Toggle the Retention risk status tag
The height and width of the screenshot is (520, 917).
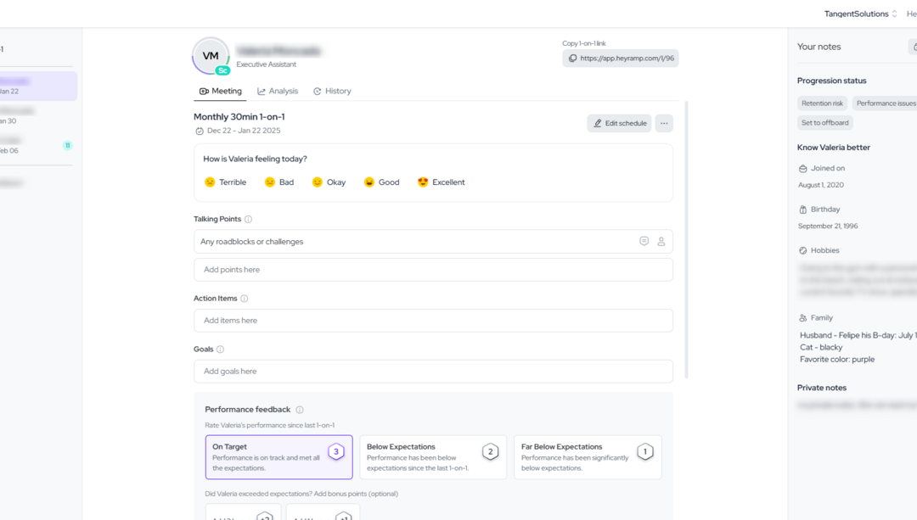(x=822, y=103)
